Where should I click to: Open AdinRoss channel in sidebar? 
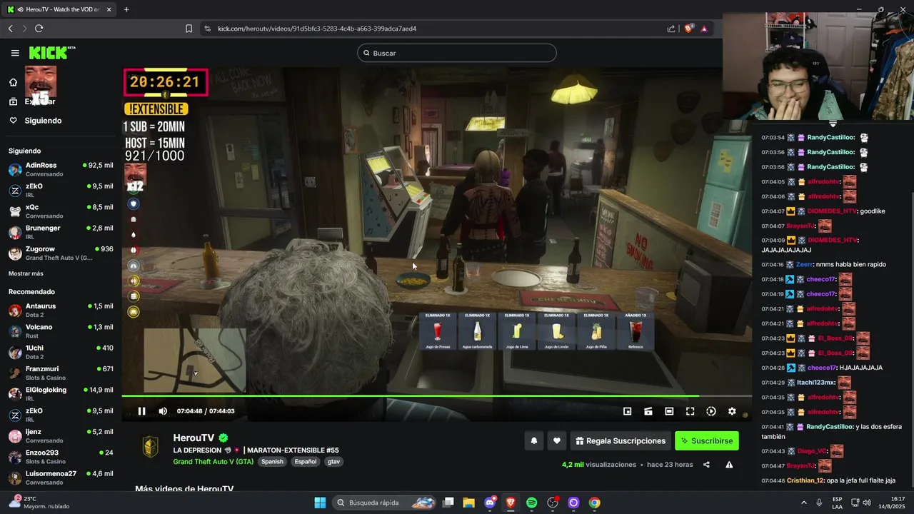pyautogui.click(x=61, y=169)
